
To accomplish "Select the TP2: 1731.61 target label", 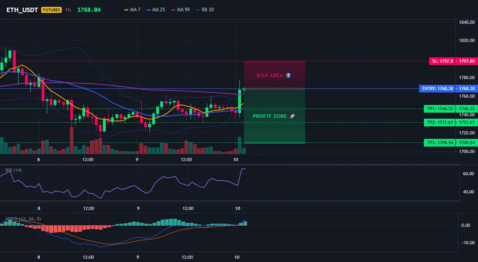I will (439, 122).
